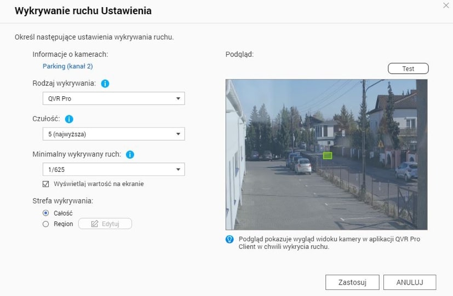Click the Edytuj region edit button
This screenshot has height=296, width=453.
point(105,224)
